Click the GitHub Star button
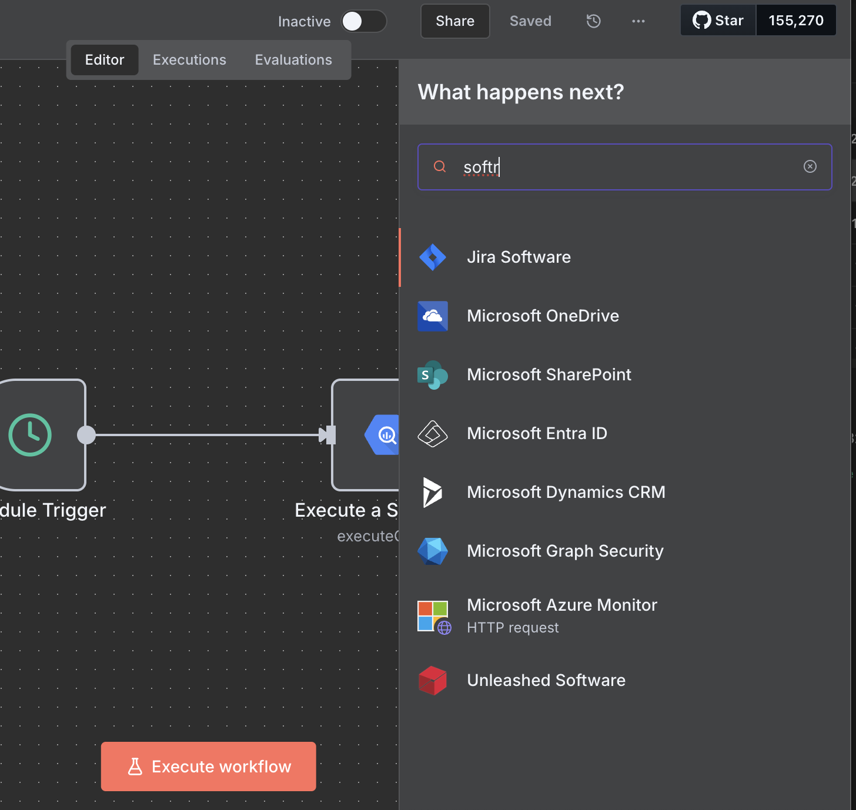This screenshot has height=810, width=856. coord(718,21)
